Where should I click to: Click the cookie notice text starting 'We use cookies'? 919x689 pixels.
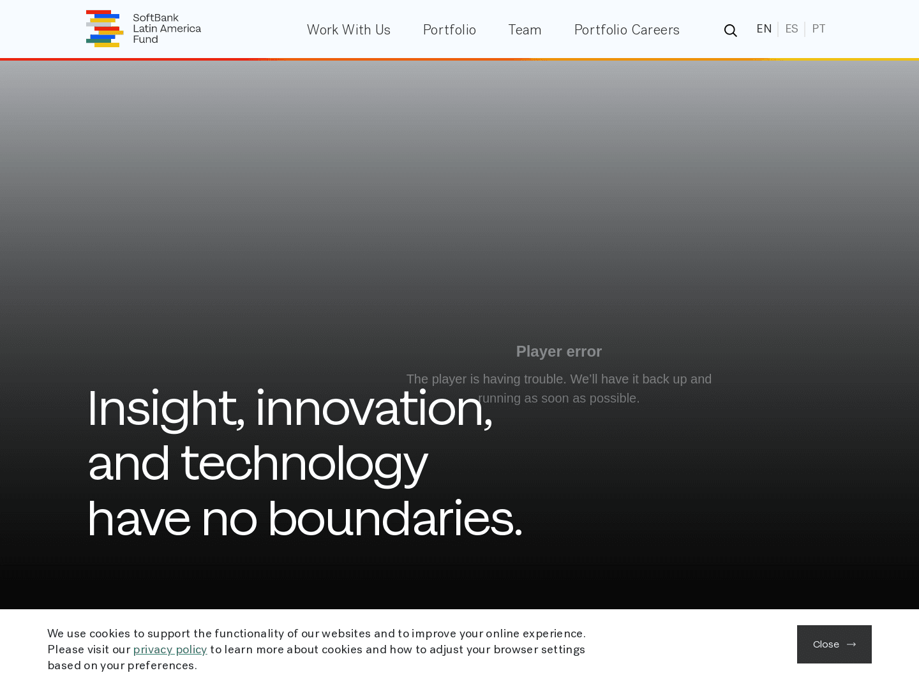(x=316, y=633)
